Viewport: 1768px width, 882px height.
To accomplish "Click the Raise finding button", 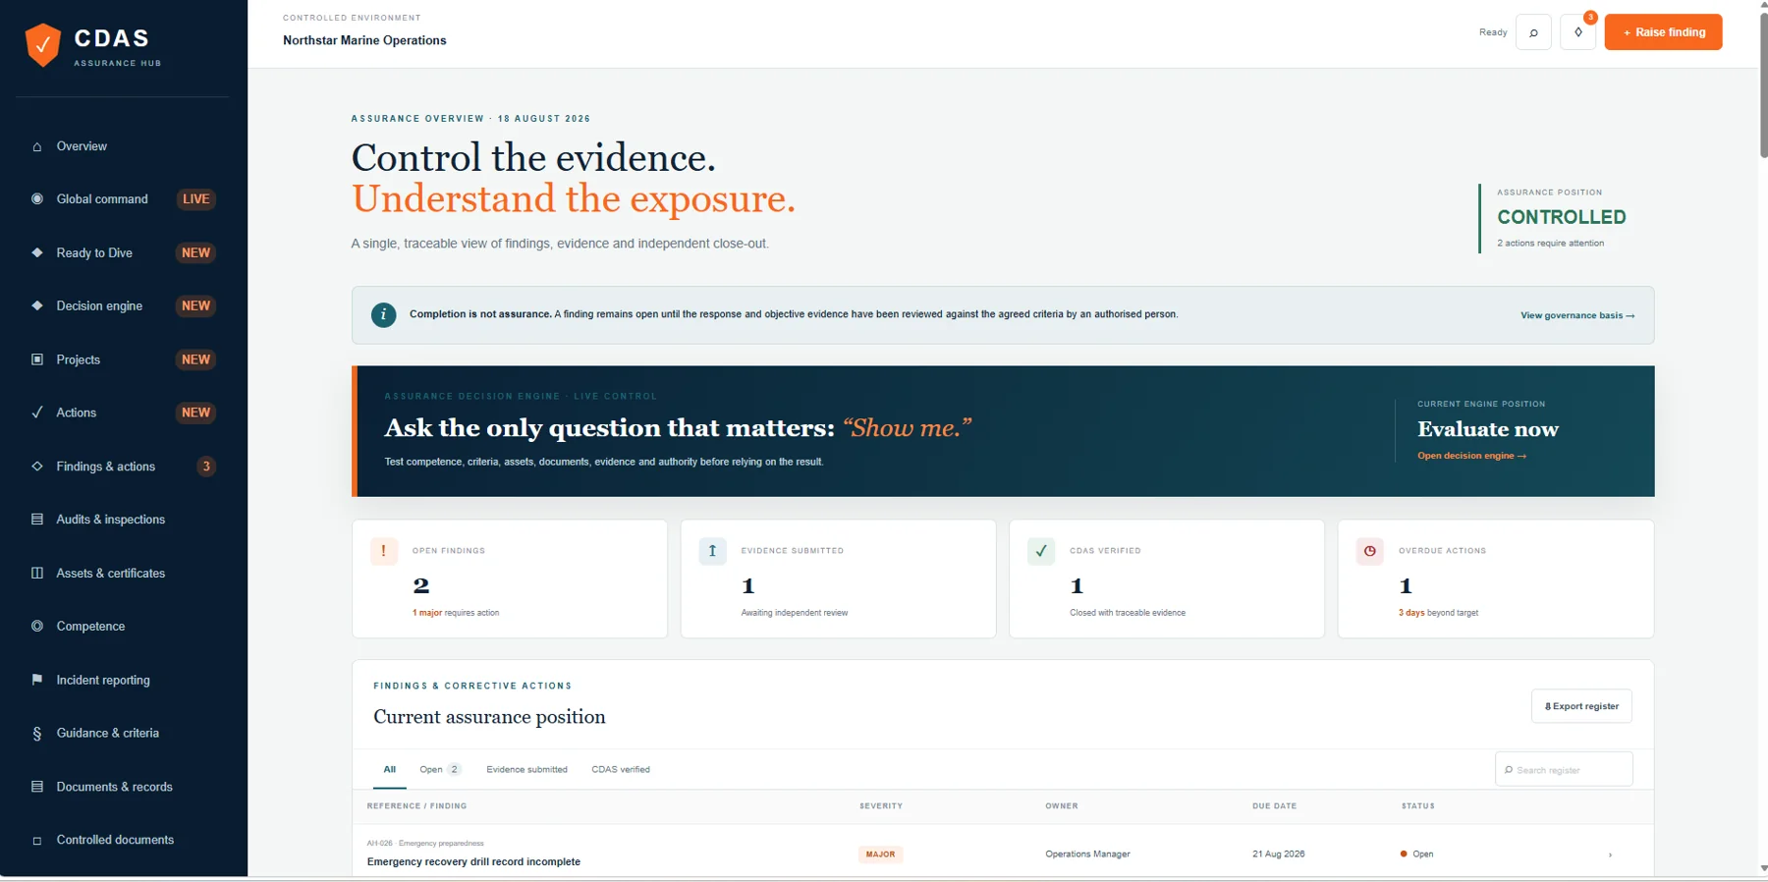I will [x=1663, y=32].
